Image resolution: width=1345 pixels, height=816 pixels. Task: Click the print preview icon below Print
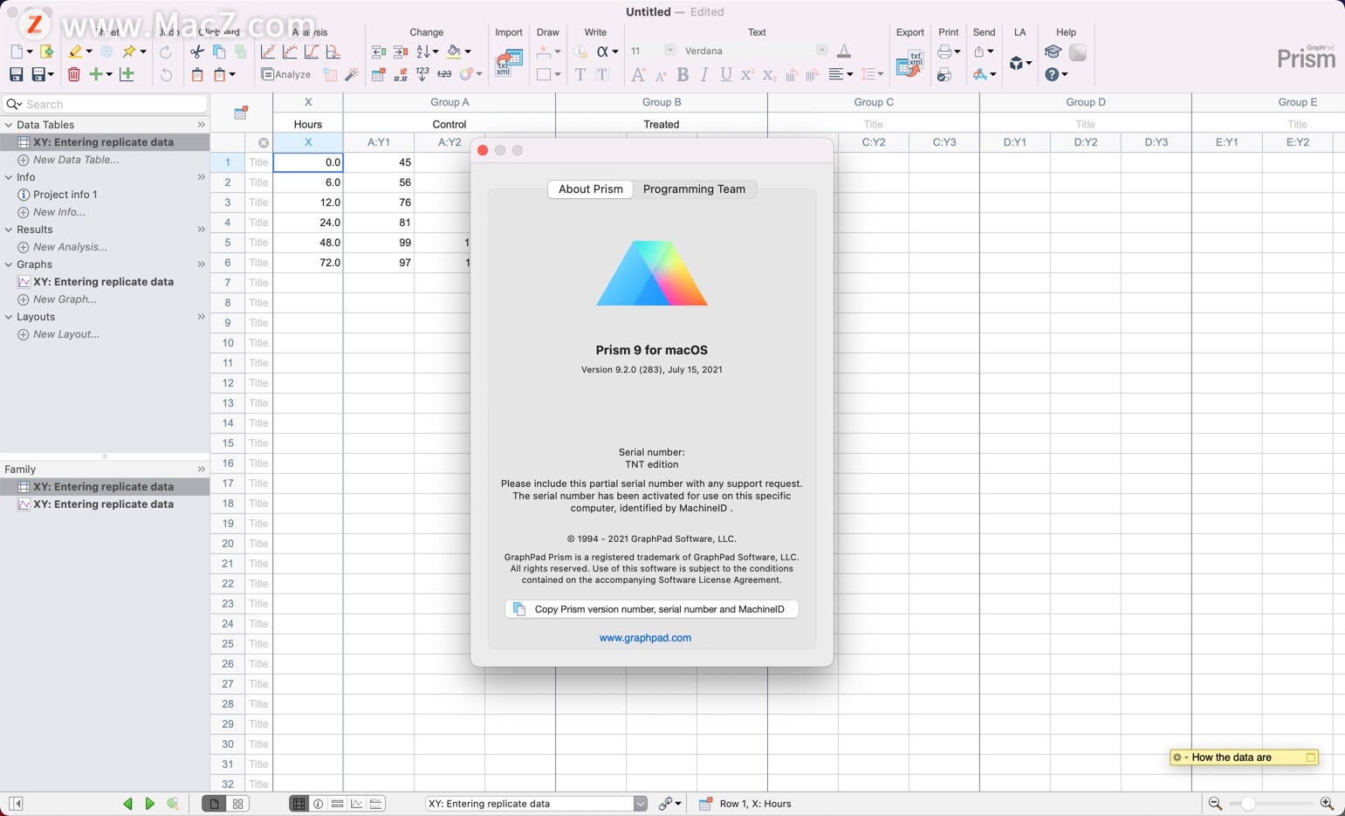(944, 75)
